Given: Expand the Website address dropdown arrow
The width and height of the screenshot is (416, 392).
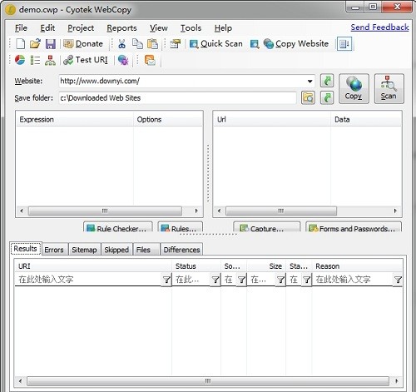Looking at the screenshot, I should (310, 82).
